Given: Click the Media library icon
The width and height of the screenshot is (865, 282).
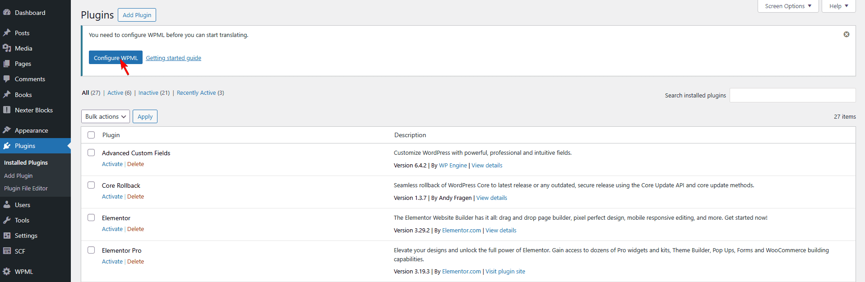Looking at the screenshot, I should point(7,48).
